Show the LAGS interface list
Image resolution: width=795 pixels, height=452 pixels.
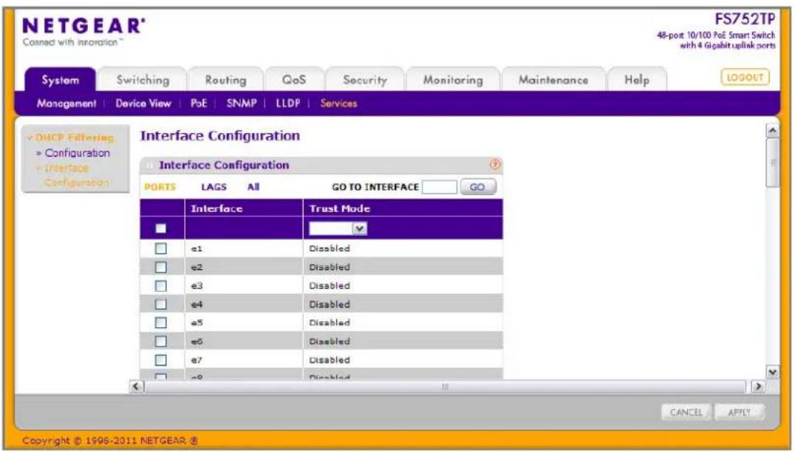click(214, 187)
